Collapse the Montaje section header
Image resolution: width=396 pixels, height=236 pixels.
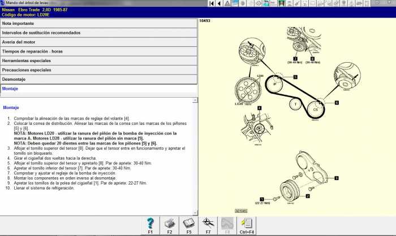pyautogui.click(x=98, y=89)
